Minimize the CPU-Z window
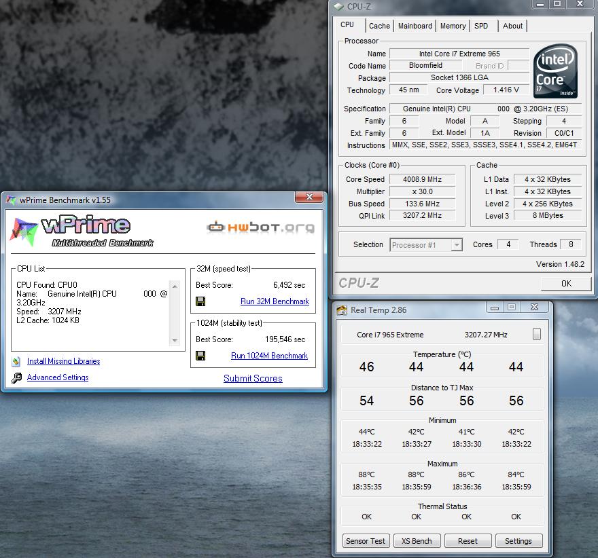This screenshot has width=598, height=558. point(540,4)
